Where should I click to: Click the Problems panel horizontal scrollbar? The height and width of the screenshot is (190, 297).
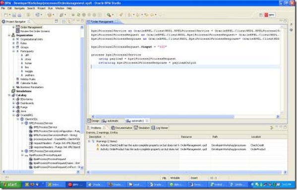pos(186,172)
